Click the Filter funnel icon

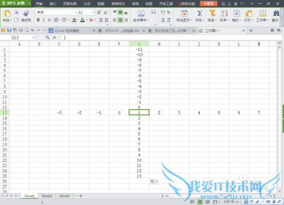[212, 13]
